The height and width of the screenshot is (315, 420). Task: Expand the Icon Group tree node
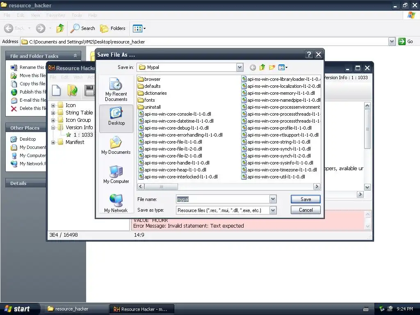coord(53,120)
